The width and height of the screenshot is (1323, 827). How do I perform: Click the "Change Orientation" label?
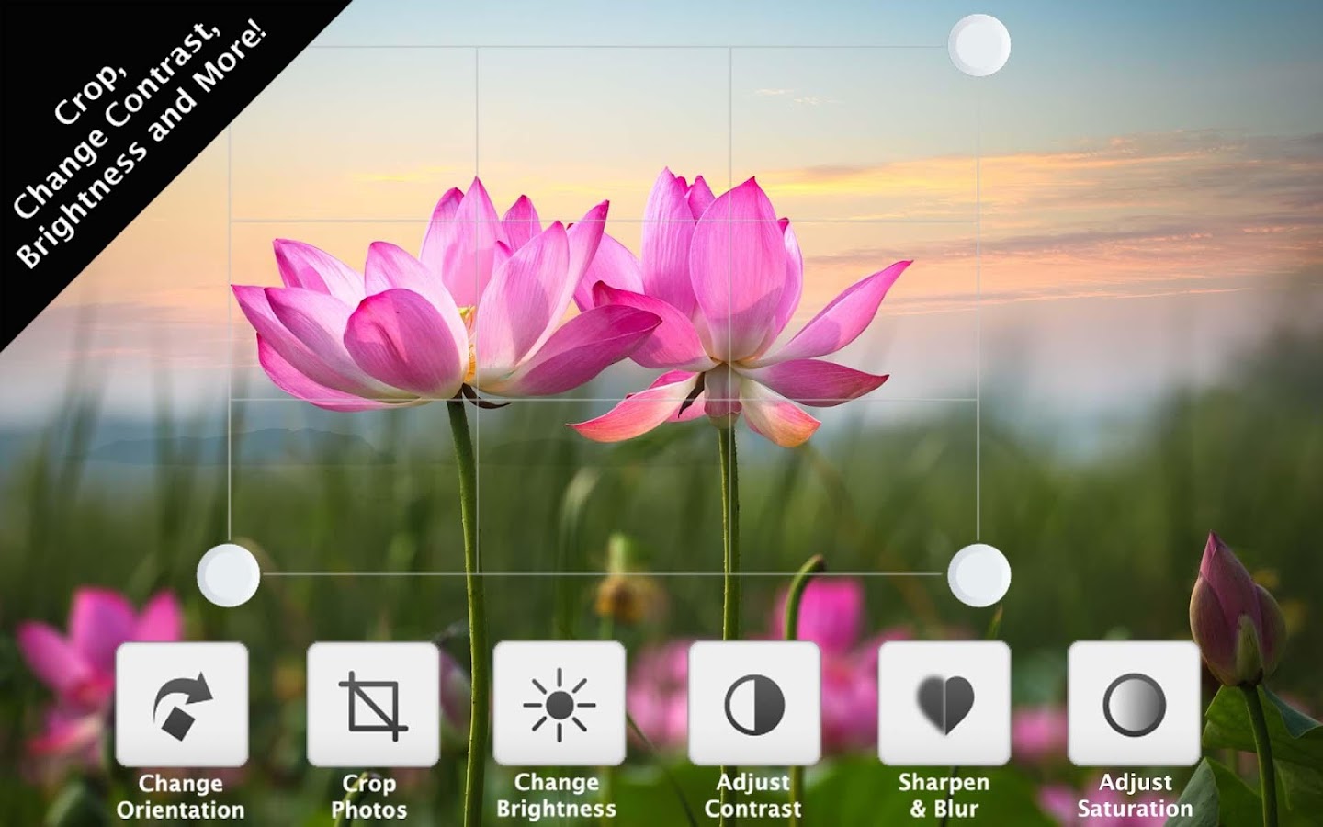[181, 797]
